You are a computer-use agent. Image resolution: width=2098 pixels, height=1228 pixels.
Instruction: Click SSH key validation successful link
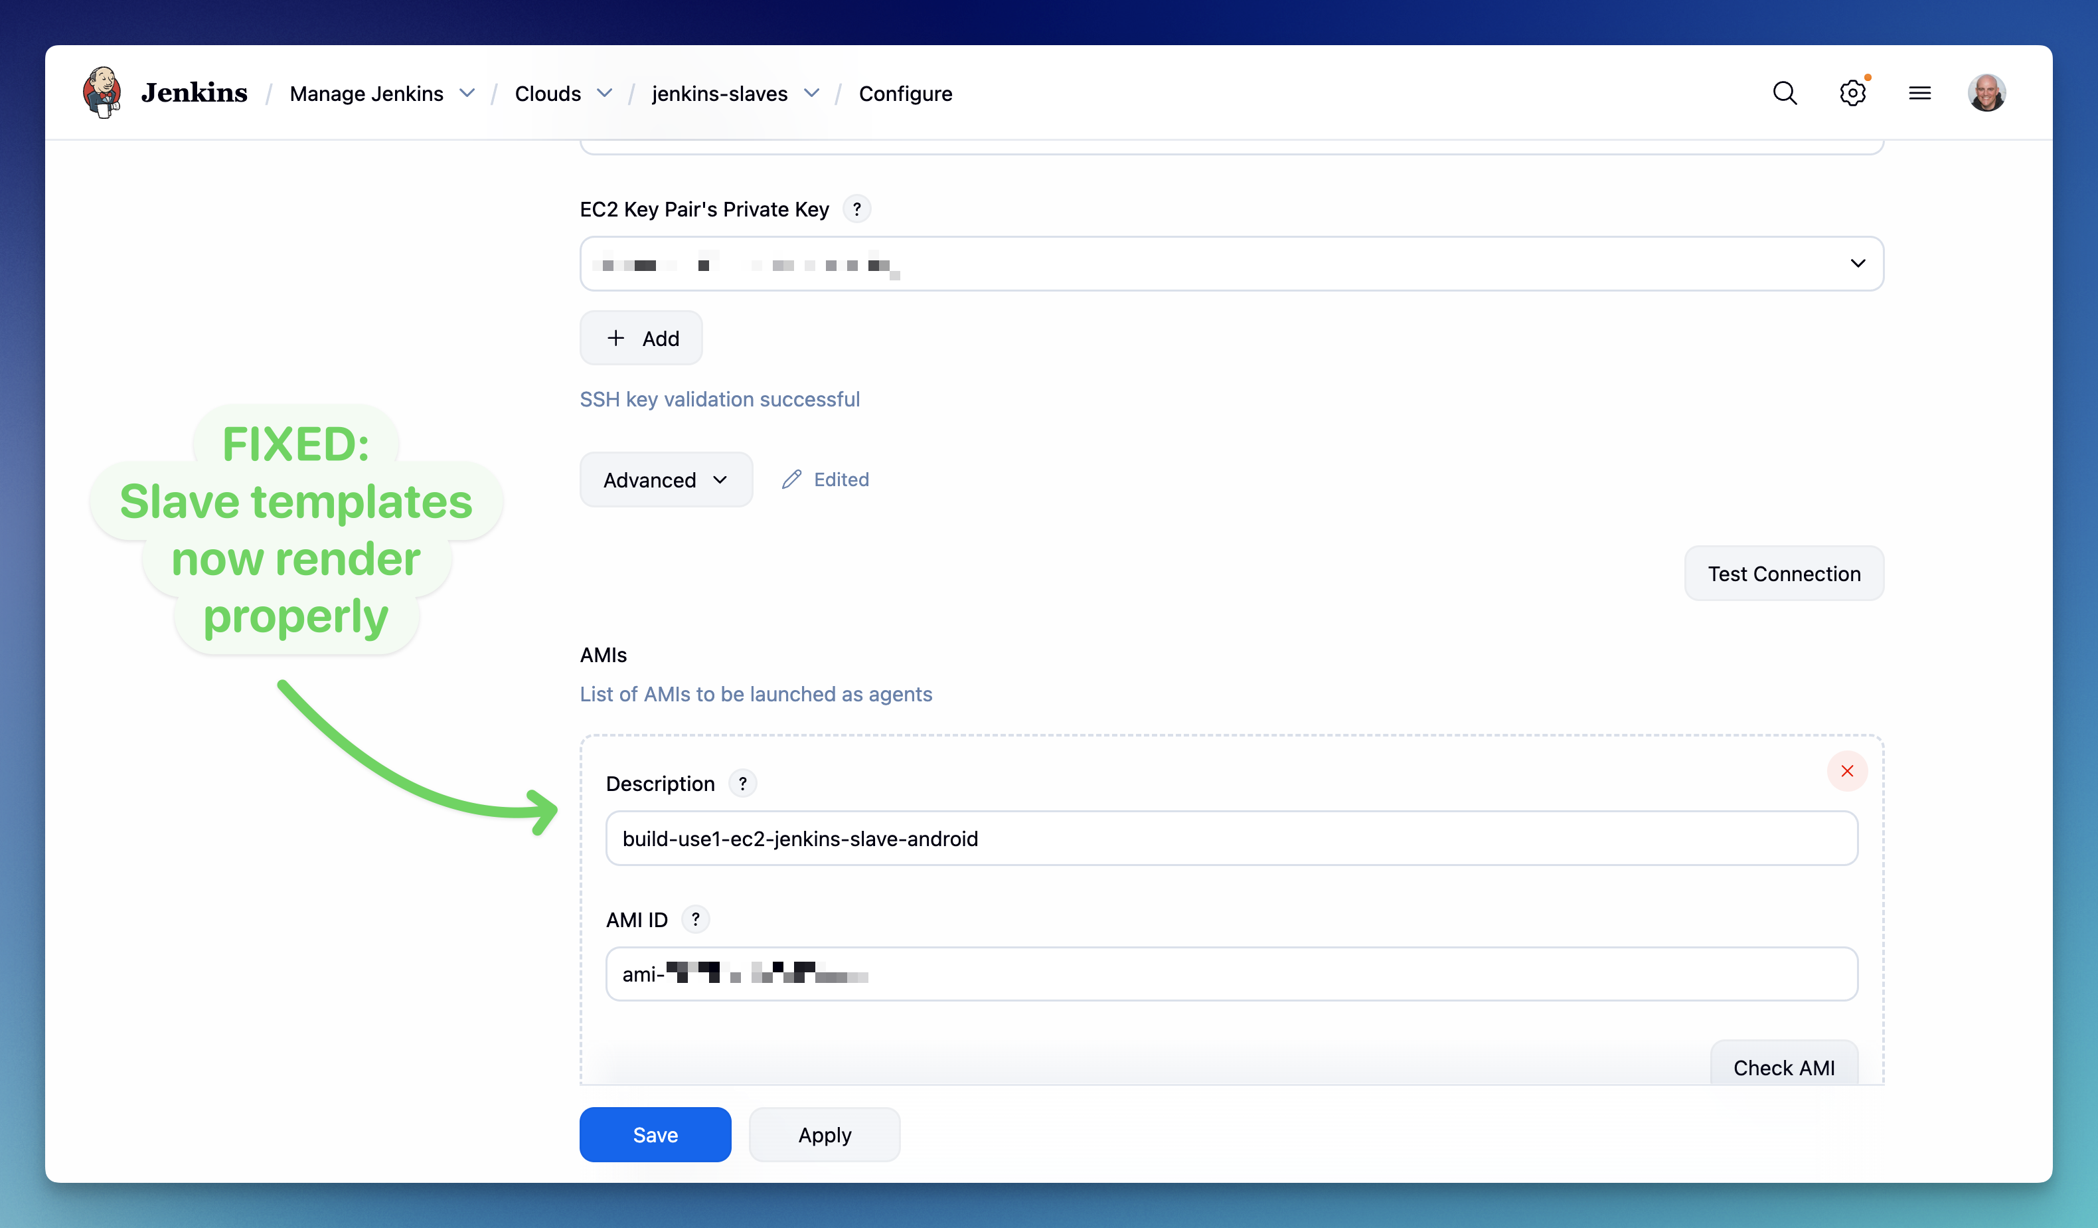pos(720,398)
